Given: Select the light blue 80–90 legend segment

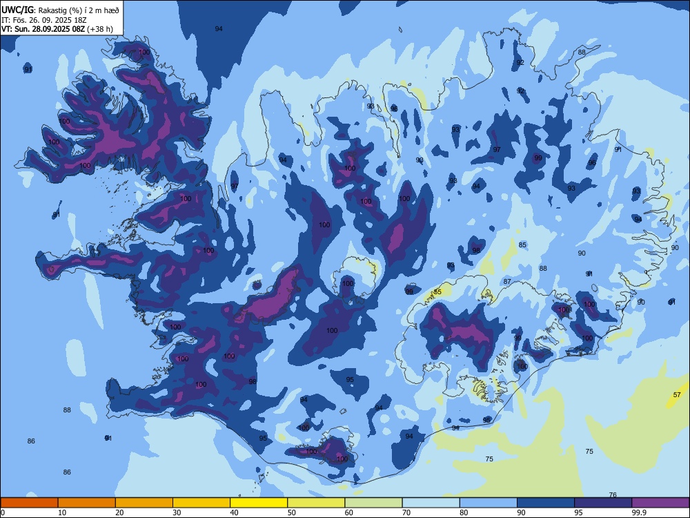Looking at the screenshot, I should click(489, 503).
